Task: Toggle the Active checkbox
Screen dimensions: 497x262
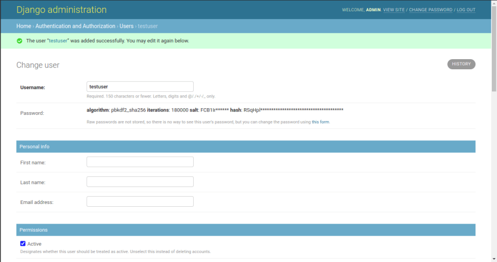Action: click(x=23, y=243)
